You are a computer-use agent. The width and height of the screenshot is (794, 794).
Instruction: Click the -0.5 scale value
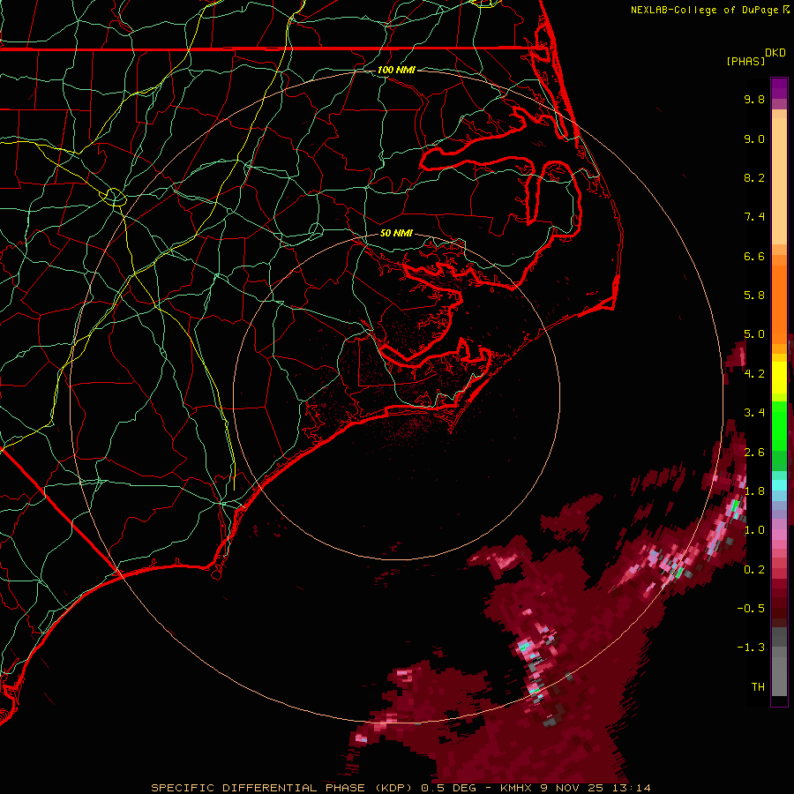(751, 609)
